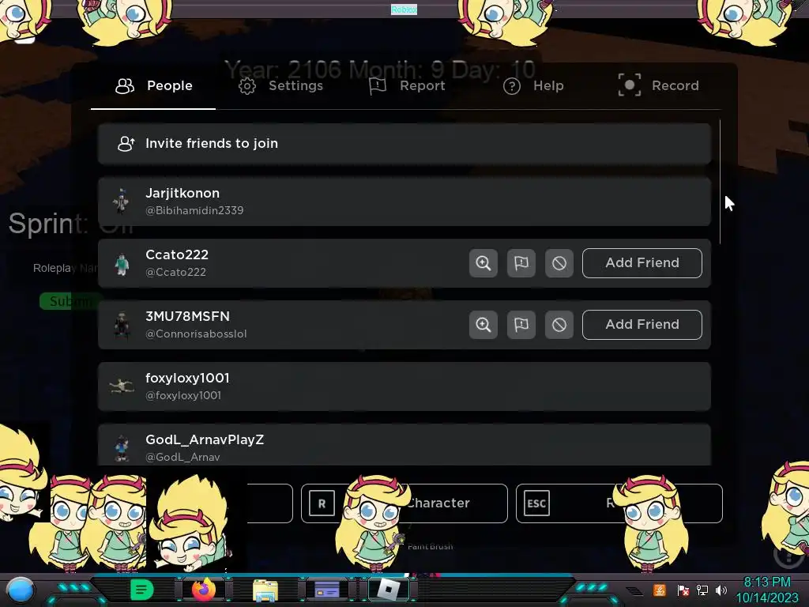Block player 3MU78MSFN
This screenshot has width=809, height=607.
(x=559, y=325)
